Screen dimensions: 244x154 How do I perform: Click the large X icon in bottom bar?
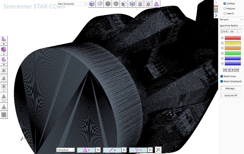(x=158, y=150)
